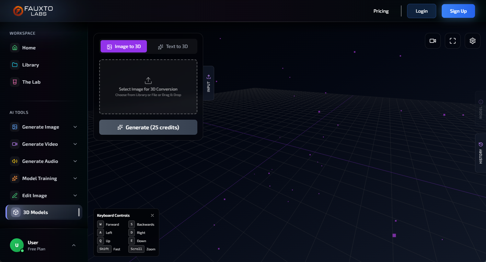Click the S Backwards key hint
486x262 pixels.
click(141, 224)
